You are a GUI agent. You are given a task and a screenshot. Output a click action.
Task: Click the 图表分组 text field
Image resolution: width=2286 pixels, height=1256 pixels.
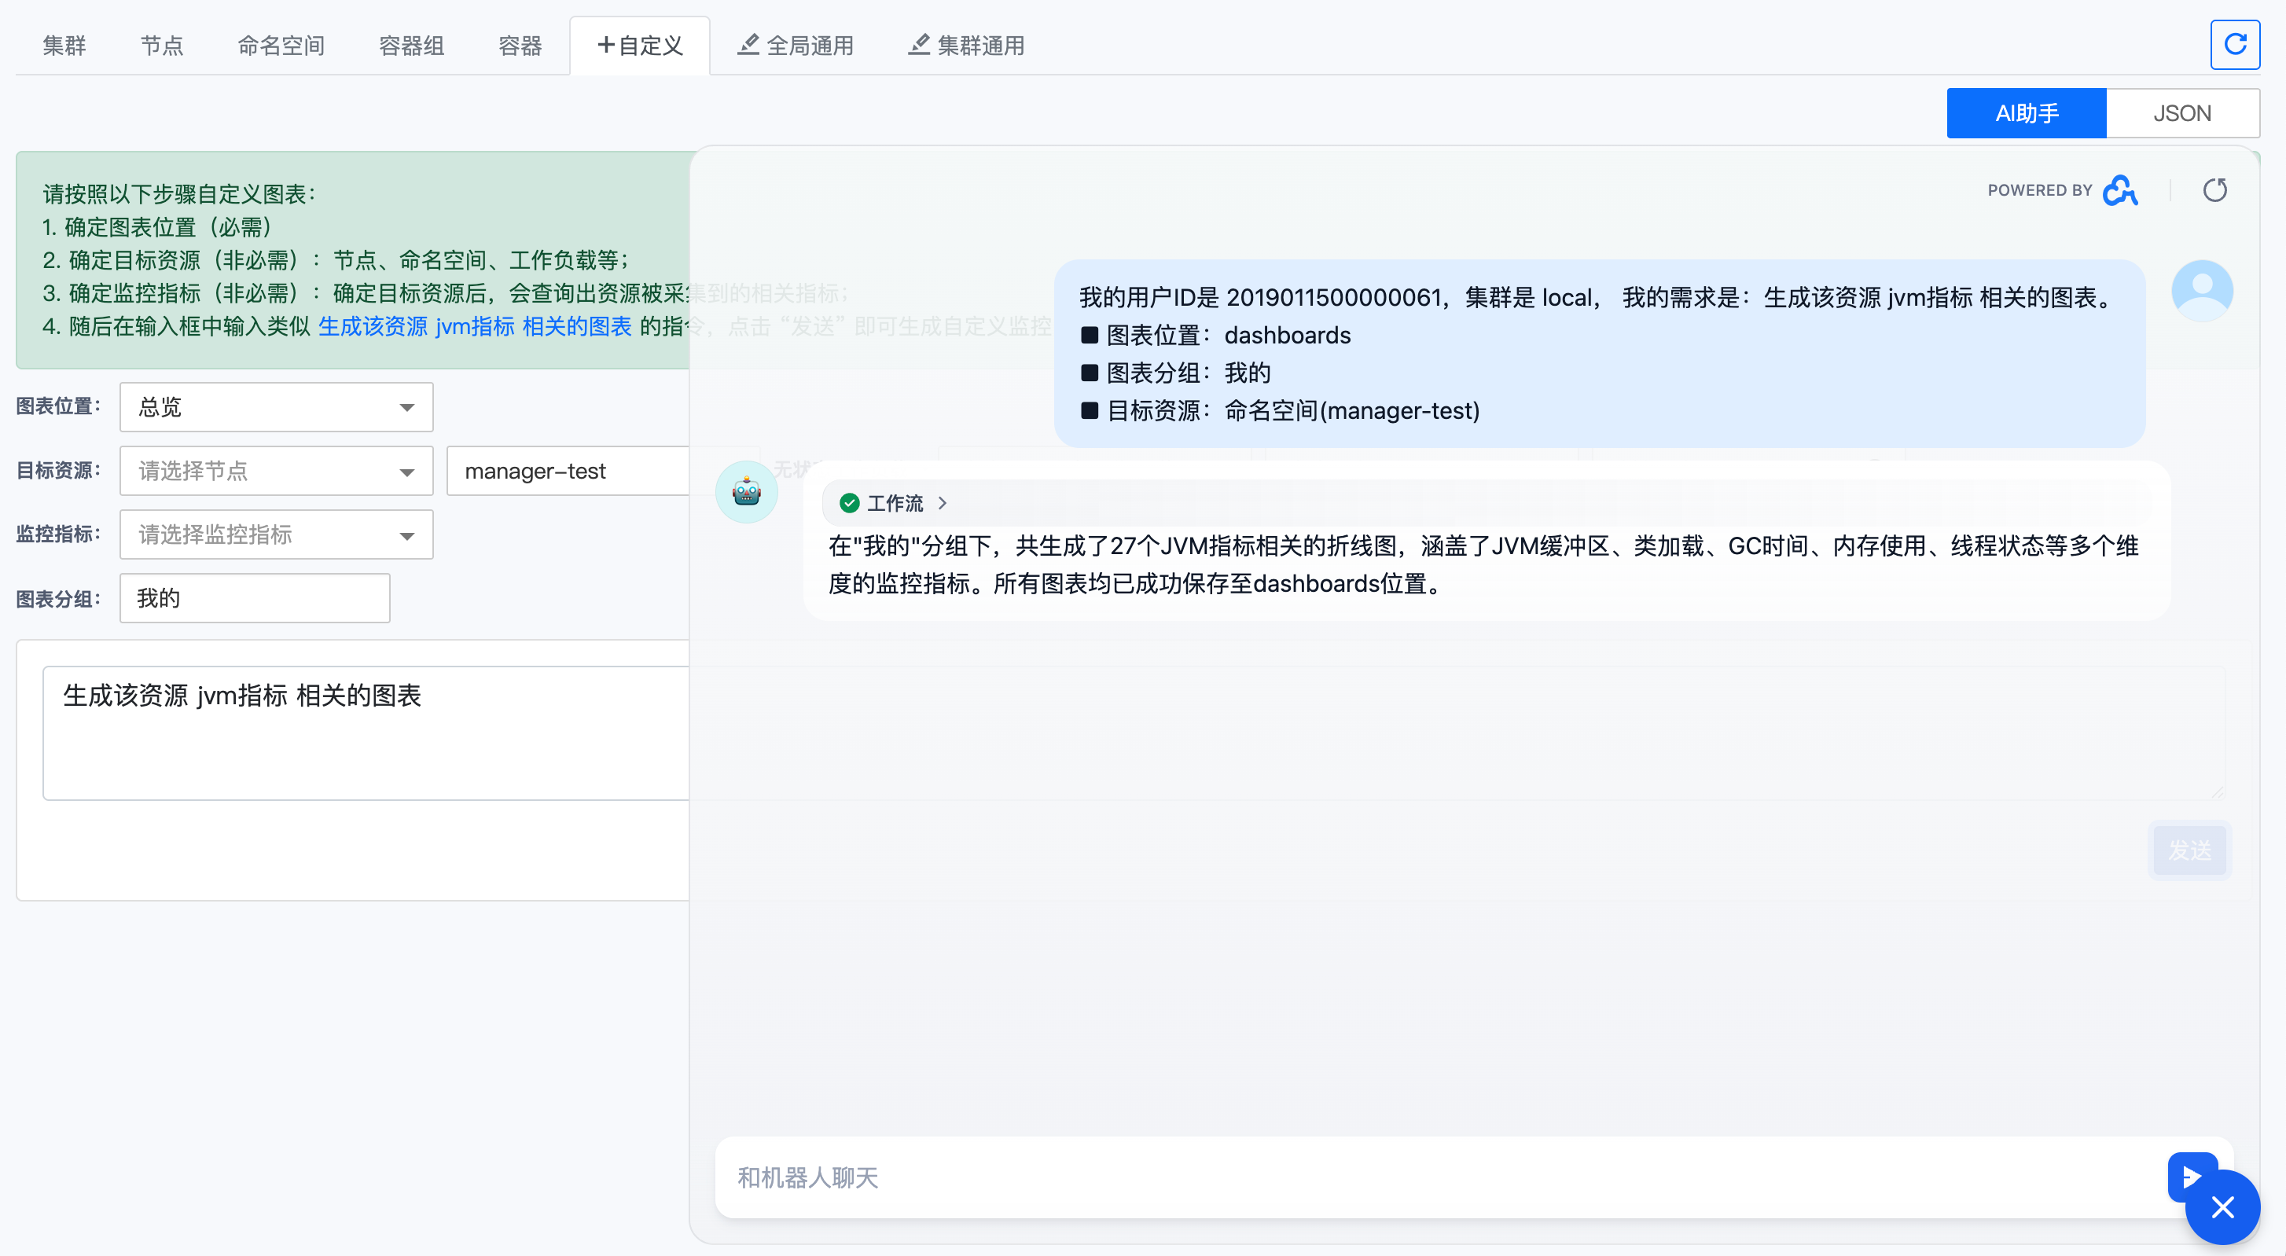click(x=255, y=599)
